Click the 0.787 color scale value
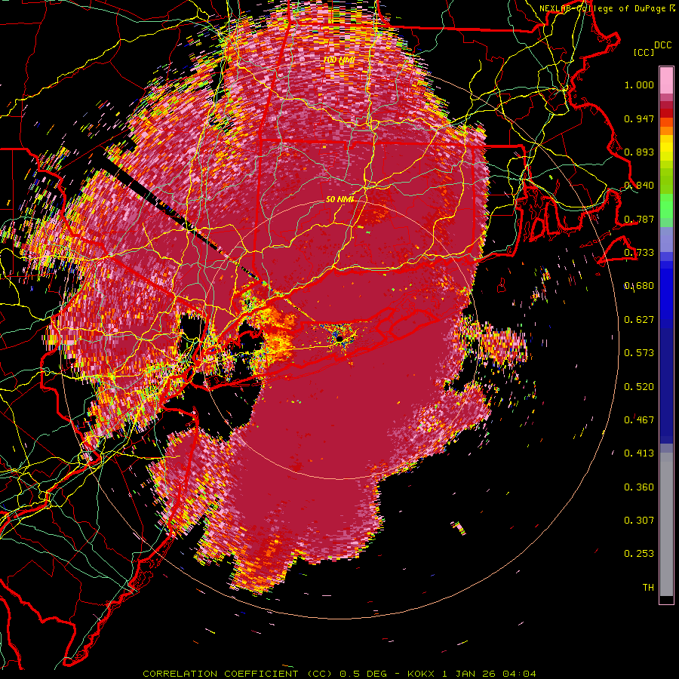The height and width of the screenshot is (679, 679). 639,219
